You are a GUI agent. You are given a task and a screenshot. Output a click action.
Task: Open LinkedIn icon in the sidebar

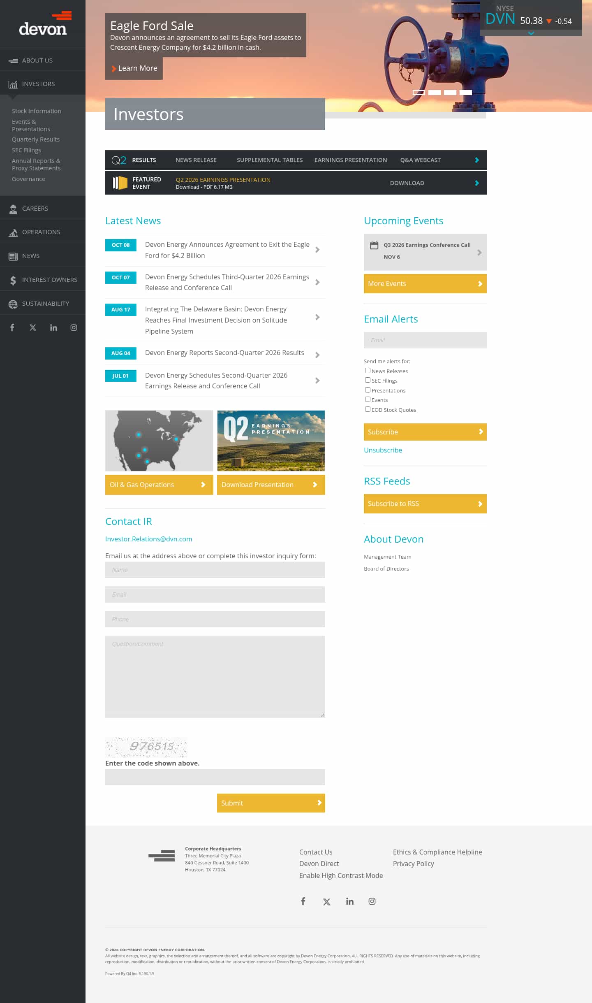pos(53,327)
